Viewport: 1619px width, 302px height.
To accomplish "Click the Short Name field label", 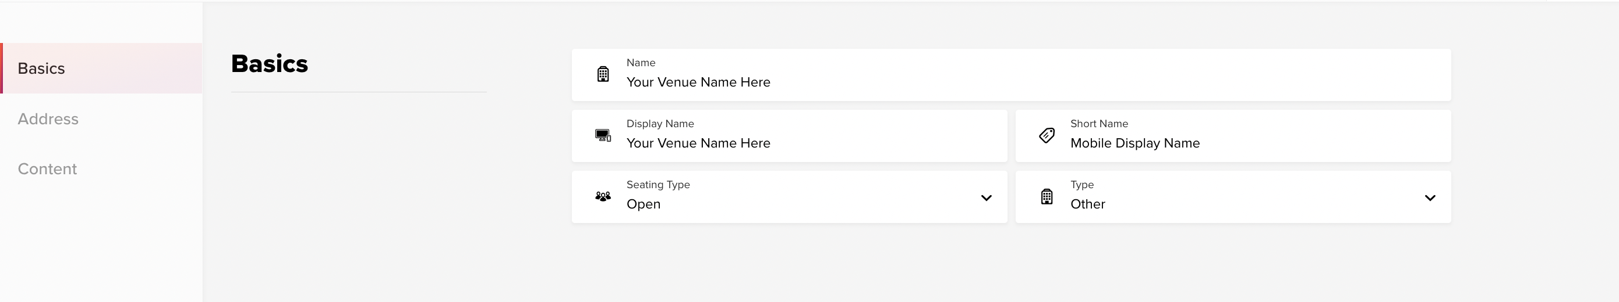I will (x=1098, y=124).
